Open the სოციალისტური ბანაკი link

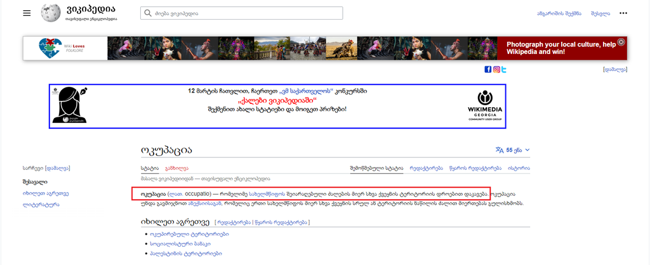coord(180,243)
